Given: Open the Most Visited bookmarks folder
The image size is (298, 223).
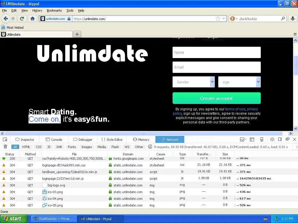Looking at the screenshot, I should [x=13, y=28].
